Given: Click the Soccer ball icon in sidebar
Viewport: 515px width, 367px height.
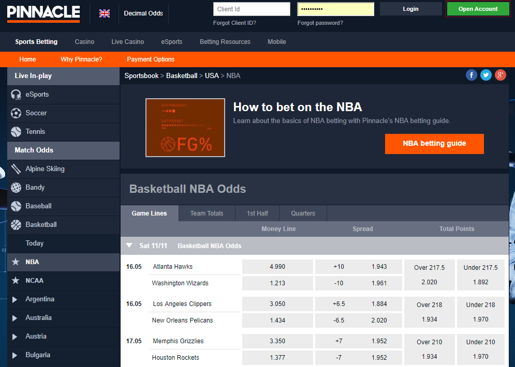Looking at the screenshot, I should pyautogui.click(x=16, y=113).
